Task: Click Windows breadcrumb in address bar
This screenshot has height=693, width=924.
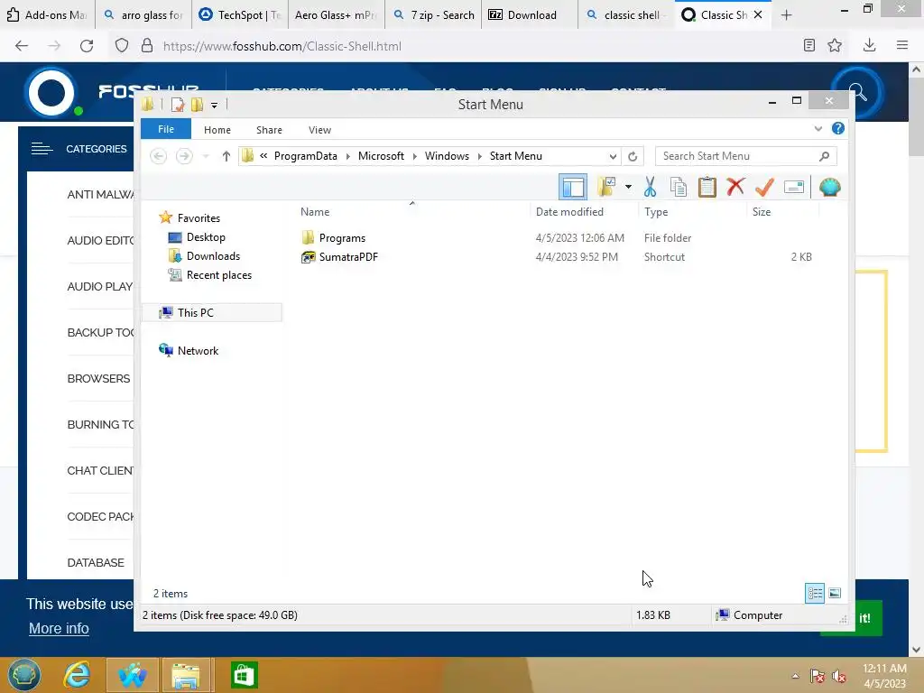Action: click(448, 156)
